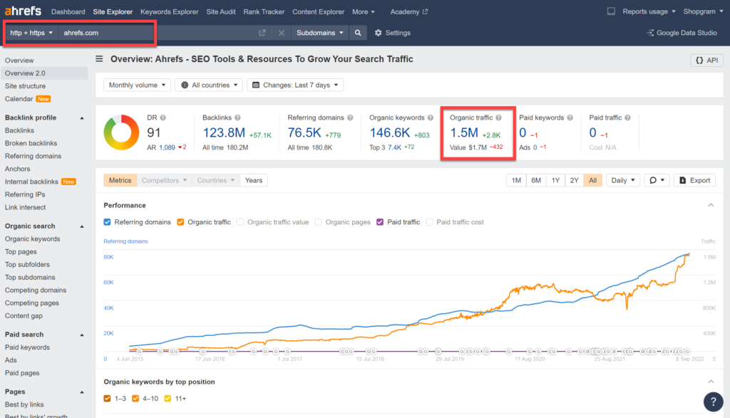Open the Daily interval dropdown
Image resolution: width=730 pixels, height=418 pixels.
point(622,180)
